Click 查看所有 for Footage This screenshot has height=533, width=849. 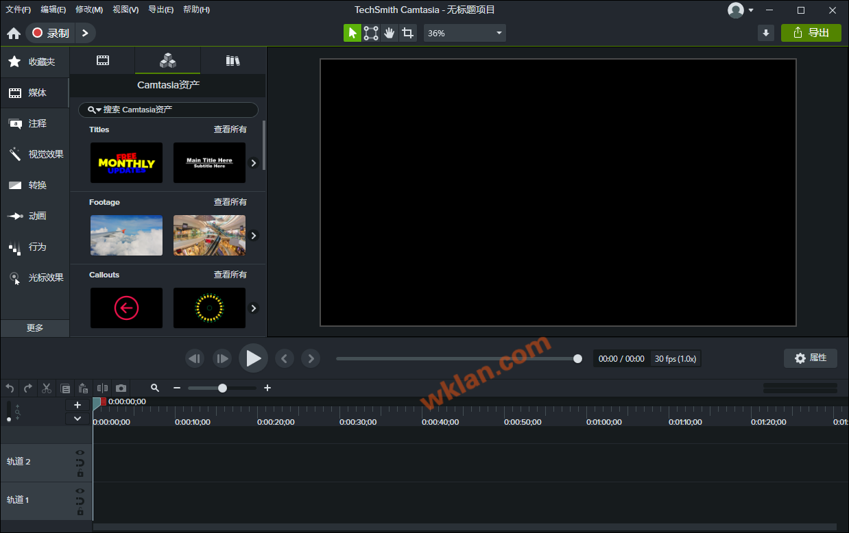[230, 202]
